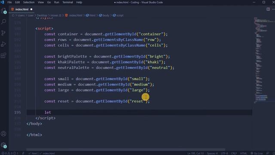Screen dimensions: 275x155
Task: Open the Terminal menu
Action: pos(67,2)
